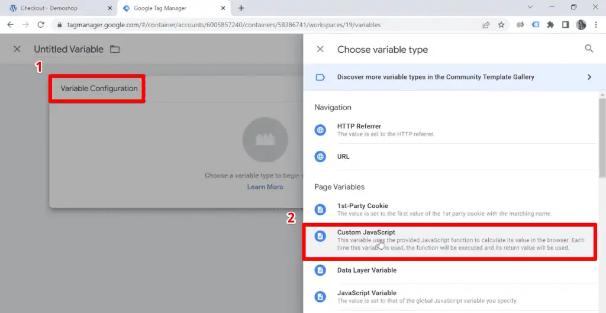Open the Extensions puzzle icon
This screenshot has width=606, height=313.
point(550,25)
